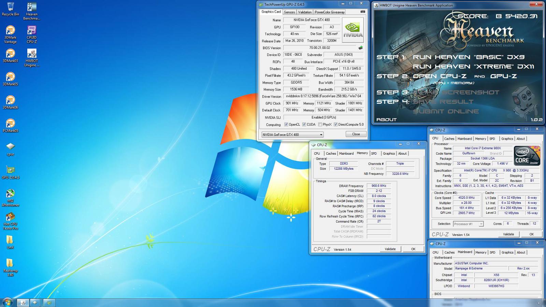Open PowerColor Giveaway tab in GPU-Z

329,12
